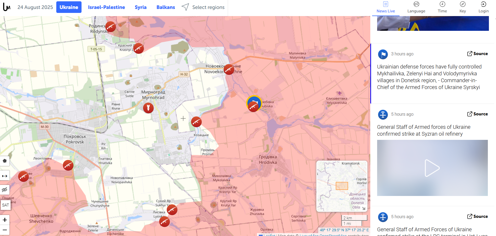Toggle SAT satellite view
Image resolution: width=496 pixels, height=236 pixels.
point(6,205)
